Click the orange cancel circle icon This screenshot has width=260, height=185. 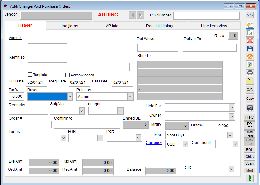tap(250, 56)
